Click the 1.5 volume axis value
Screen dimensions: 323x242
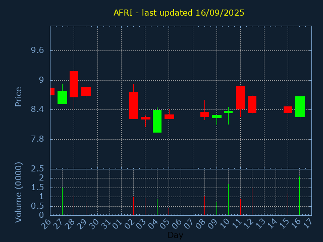click(x=37, y=187)
